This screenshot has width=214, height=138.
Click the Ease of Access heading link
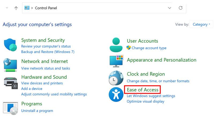click(x=143, y=90)
